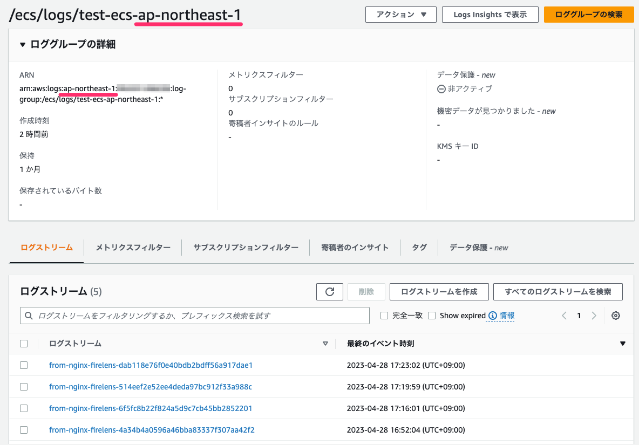Click the ログストリームを作成 button

click(x=439, y=291)
